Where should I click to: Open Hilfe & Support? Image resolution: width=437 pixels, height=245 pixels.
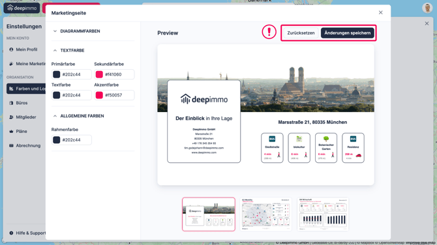[31, 233]
